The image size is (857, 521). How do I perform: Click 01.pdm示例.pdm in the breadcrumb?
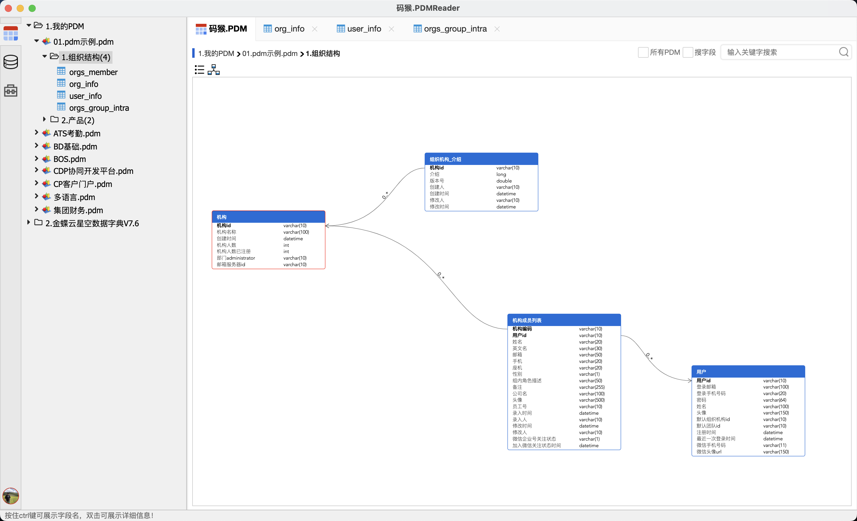pos(270,54)
